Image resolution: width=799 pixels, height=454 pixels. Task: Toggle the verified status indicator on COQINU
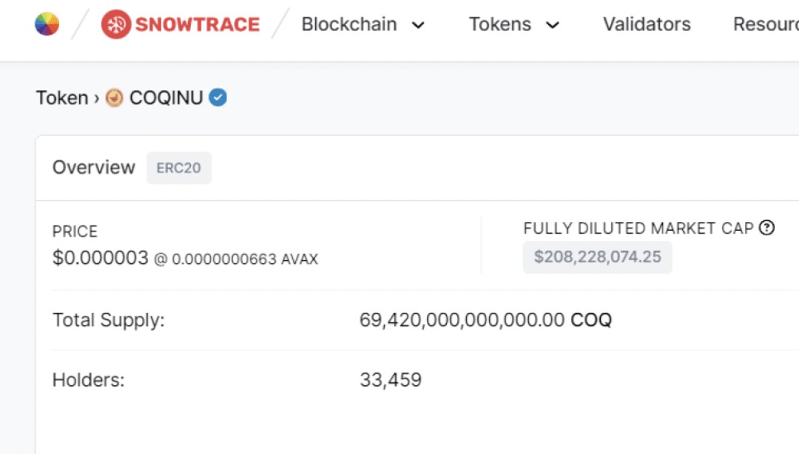click(217, 97)
